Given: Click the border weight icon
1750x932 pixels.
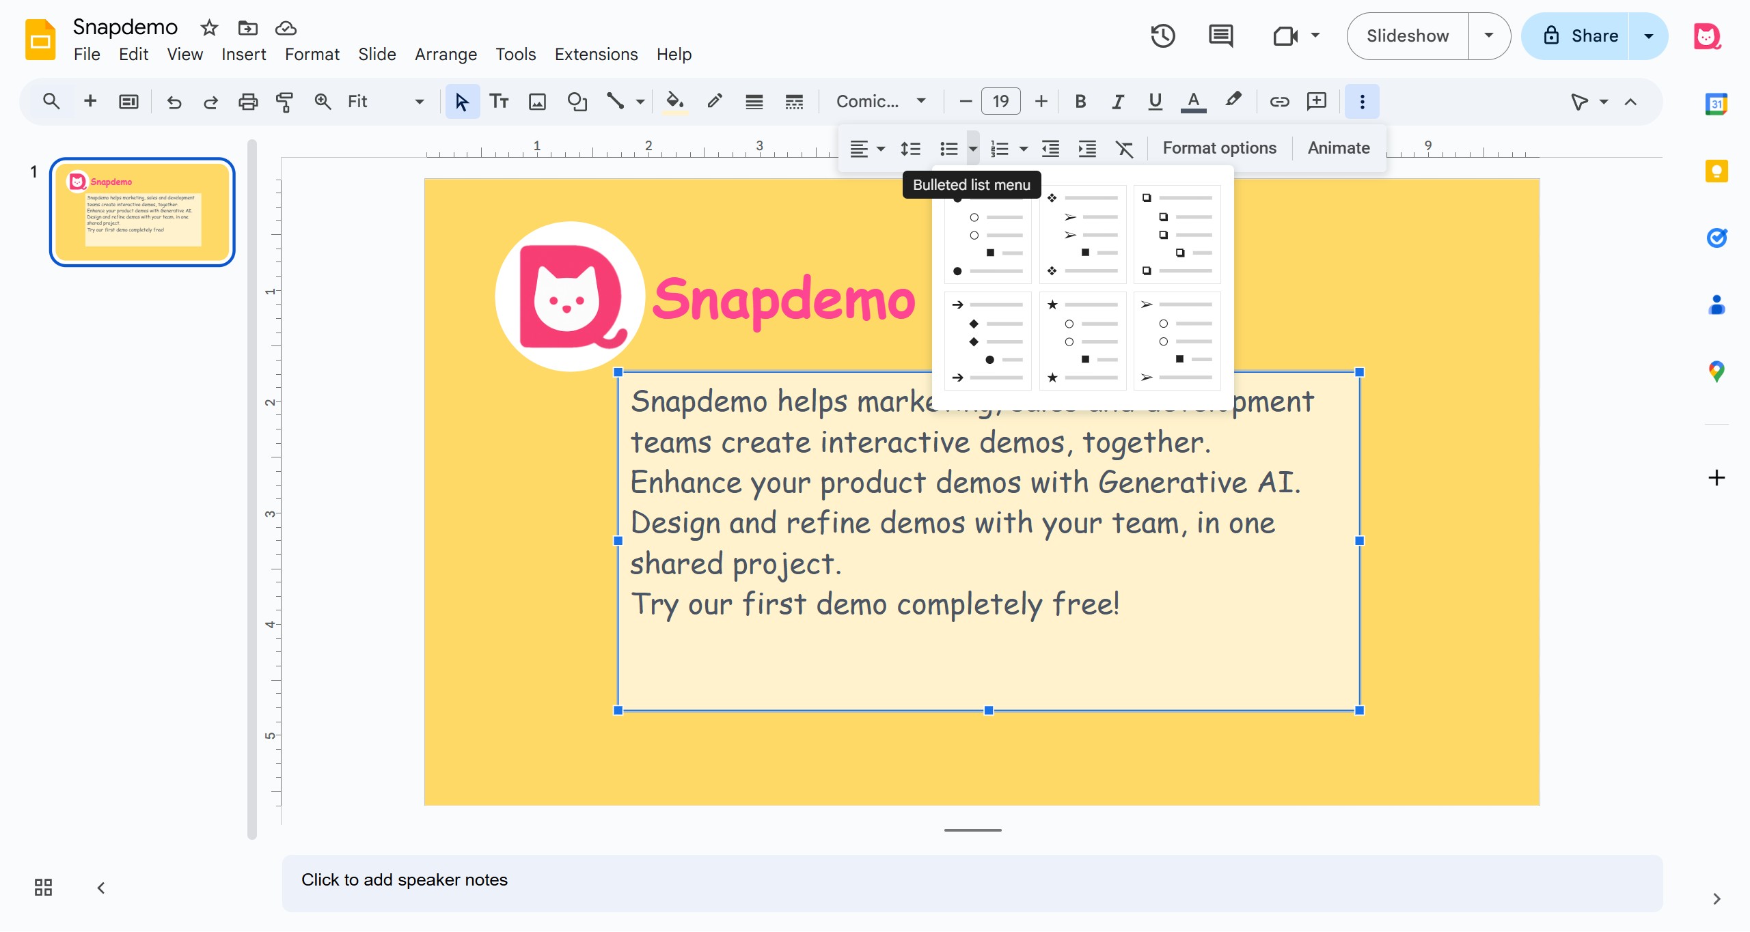Looking at the screenshot, I should pos(754,102).
